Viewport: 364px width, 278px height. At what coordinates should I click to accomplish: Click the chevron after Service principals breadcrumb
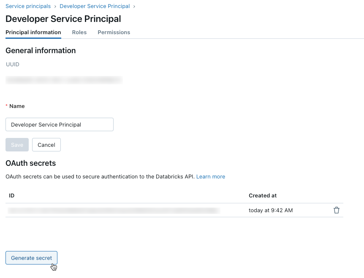pyautogui.click(x=55, y=6)
